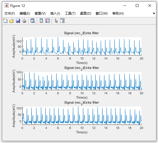Open the 编辑(E) menu
The height and width of the screenshot is (143, 158).
(x=25, y=14)
